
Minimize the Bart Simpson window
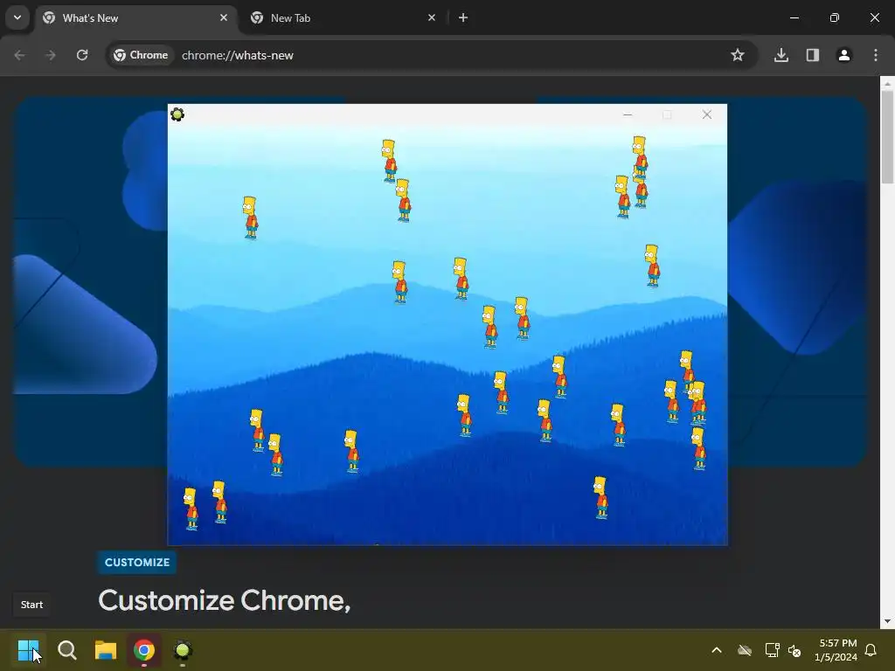click(x=628, y=114)
